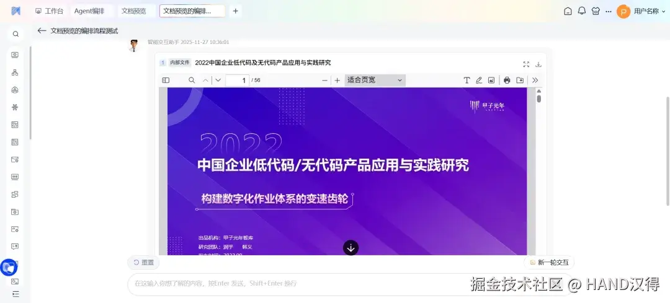Click the round blue floating assistant icon

tap(9, 267)
